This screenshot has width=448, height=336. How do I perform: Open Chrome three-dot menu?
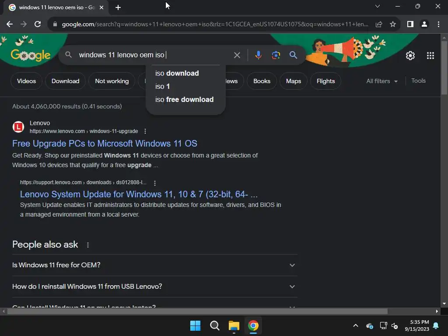pos(438,24)
